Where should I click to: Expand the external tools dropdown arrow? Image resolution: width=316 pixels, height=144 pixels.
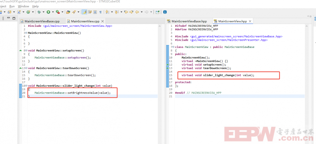(62, 12)
